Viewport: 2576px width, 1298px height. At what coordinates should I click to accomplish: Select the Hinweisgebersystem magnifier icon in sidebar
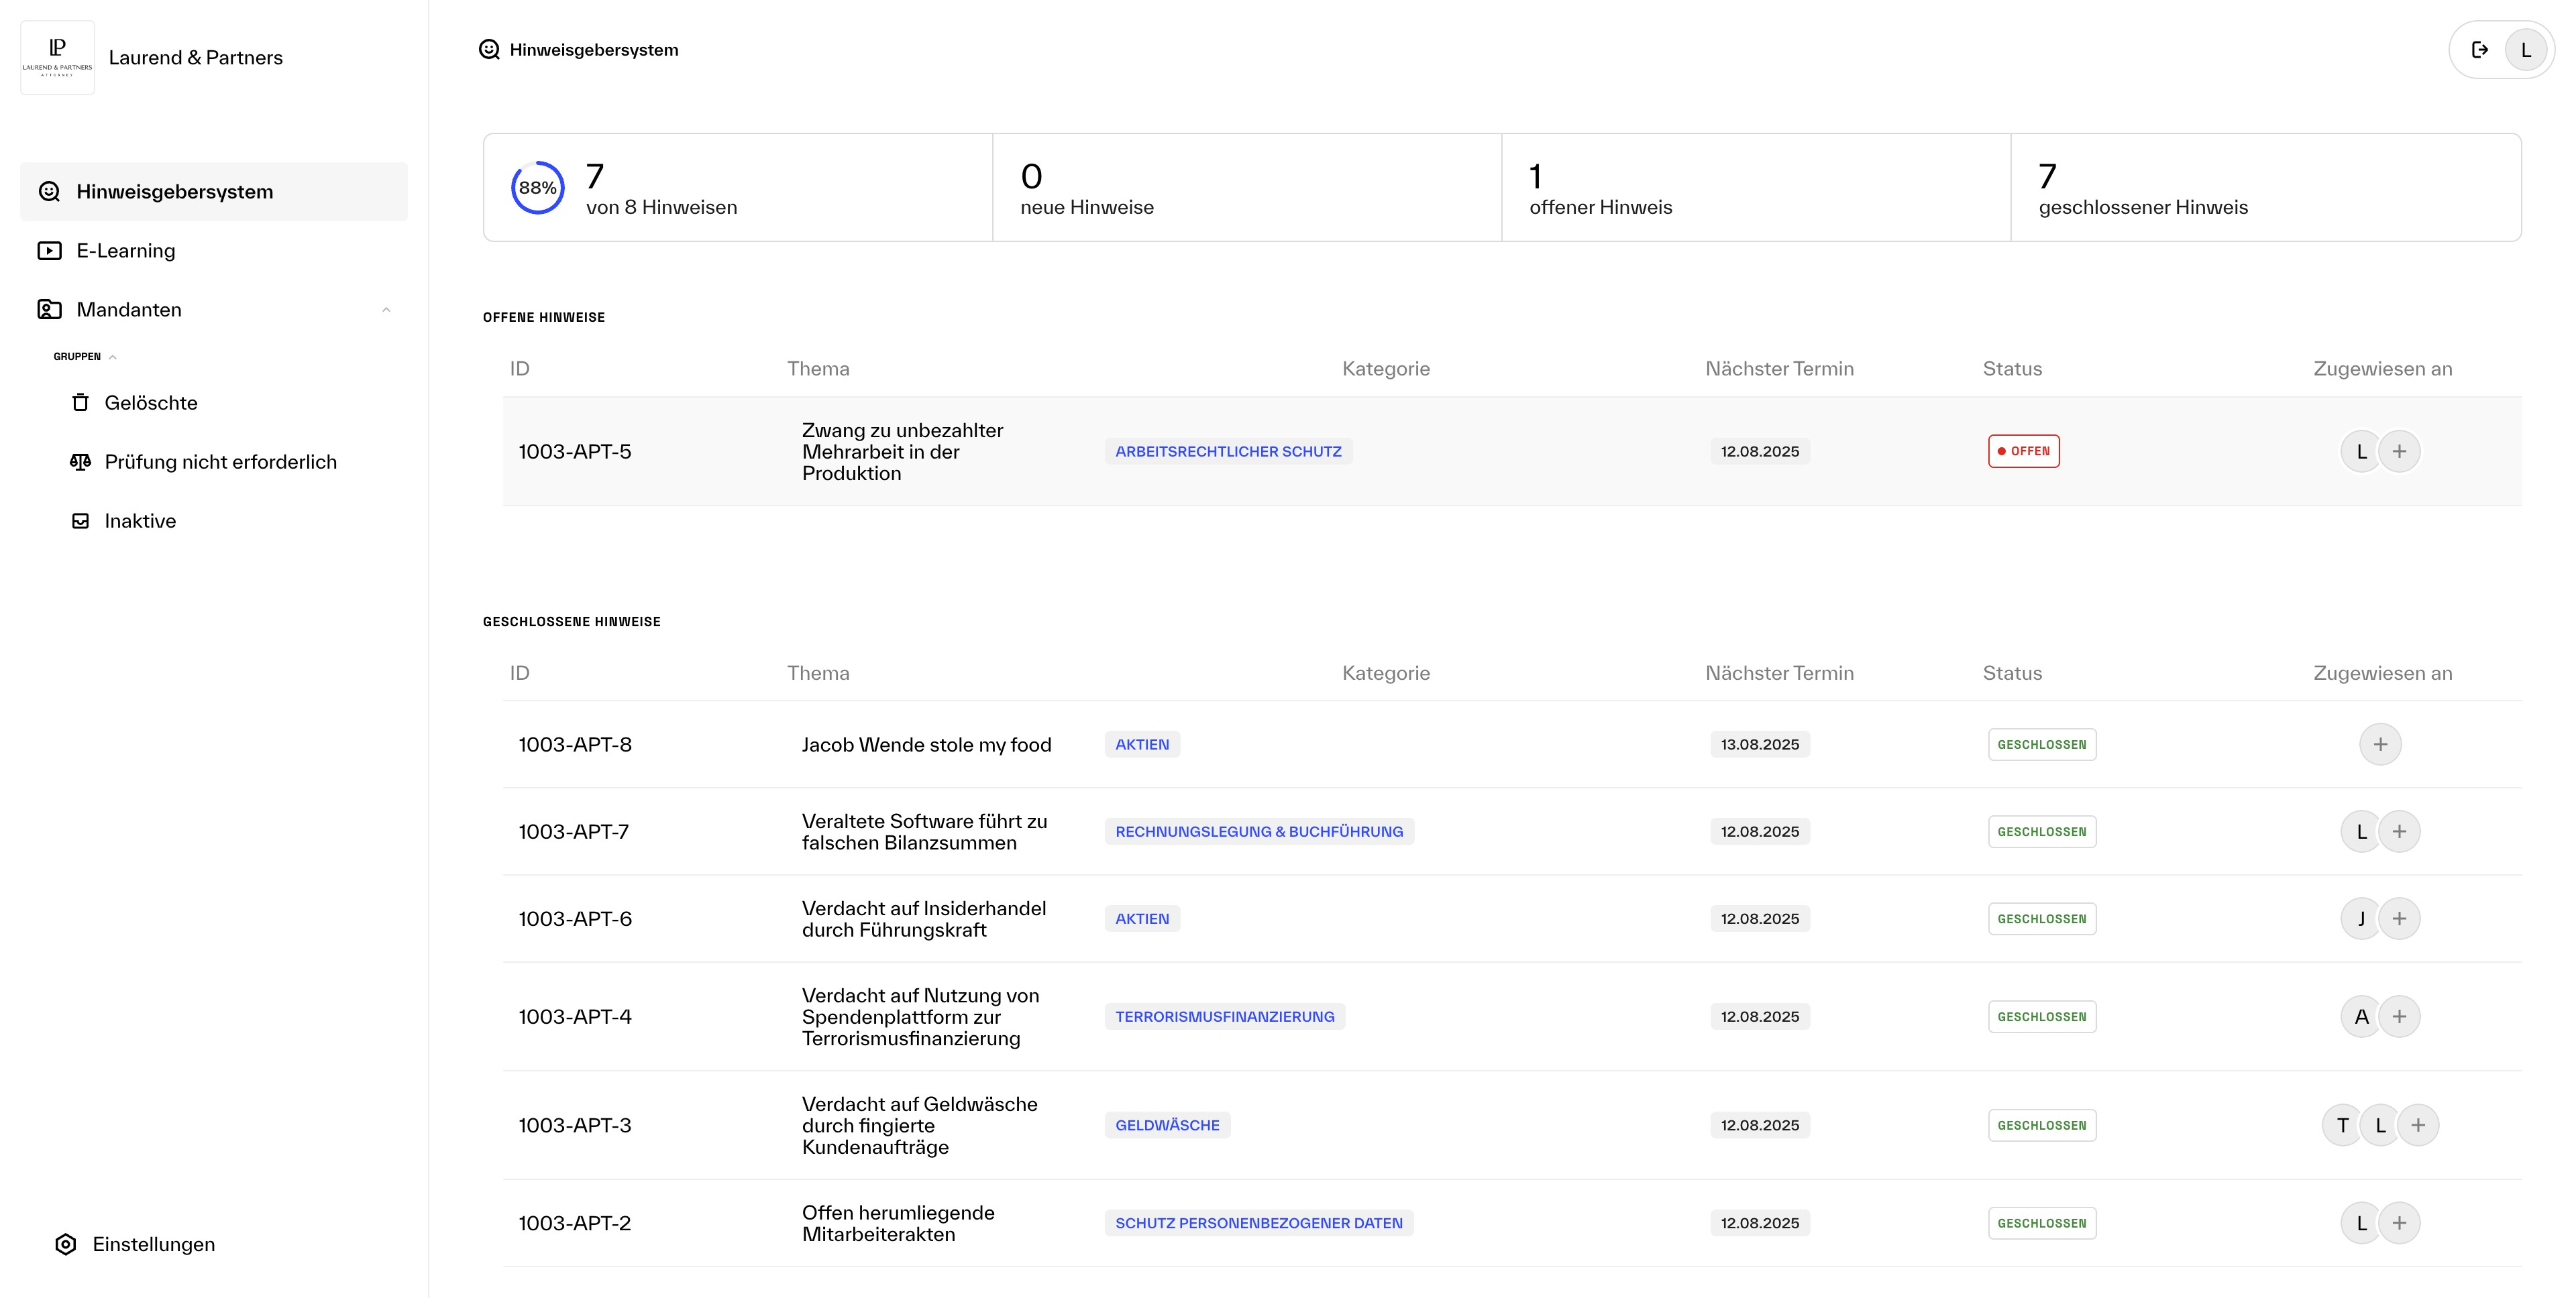(x=49, y=191)
